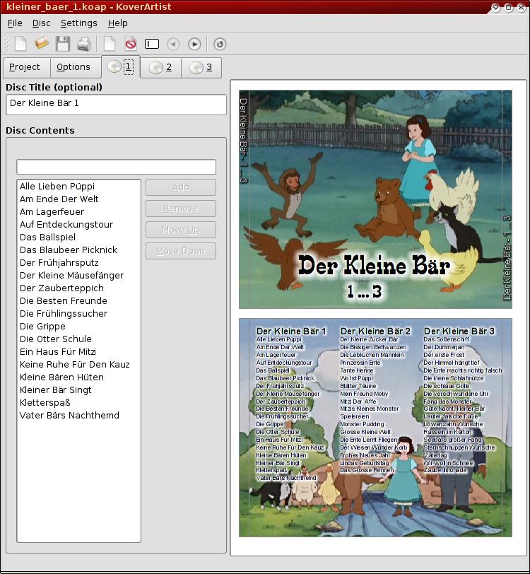530x574 pixels.
Task: Open the Help menu
Action: pyautogui.click(x=118, y=23)
